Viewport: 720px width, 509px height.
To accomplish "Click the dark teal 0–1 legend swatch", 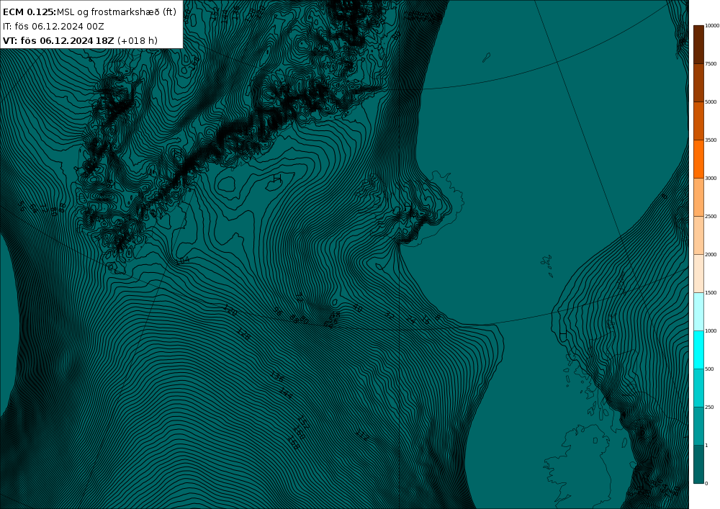I will pyautogui.click(x=698, y=464).
